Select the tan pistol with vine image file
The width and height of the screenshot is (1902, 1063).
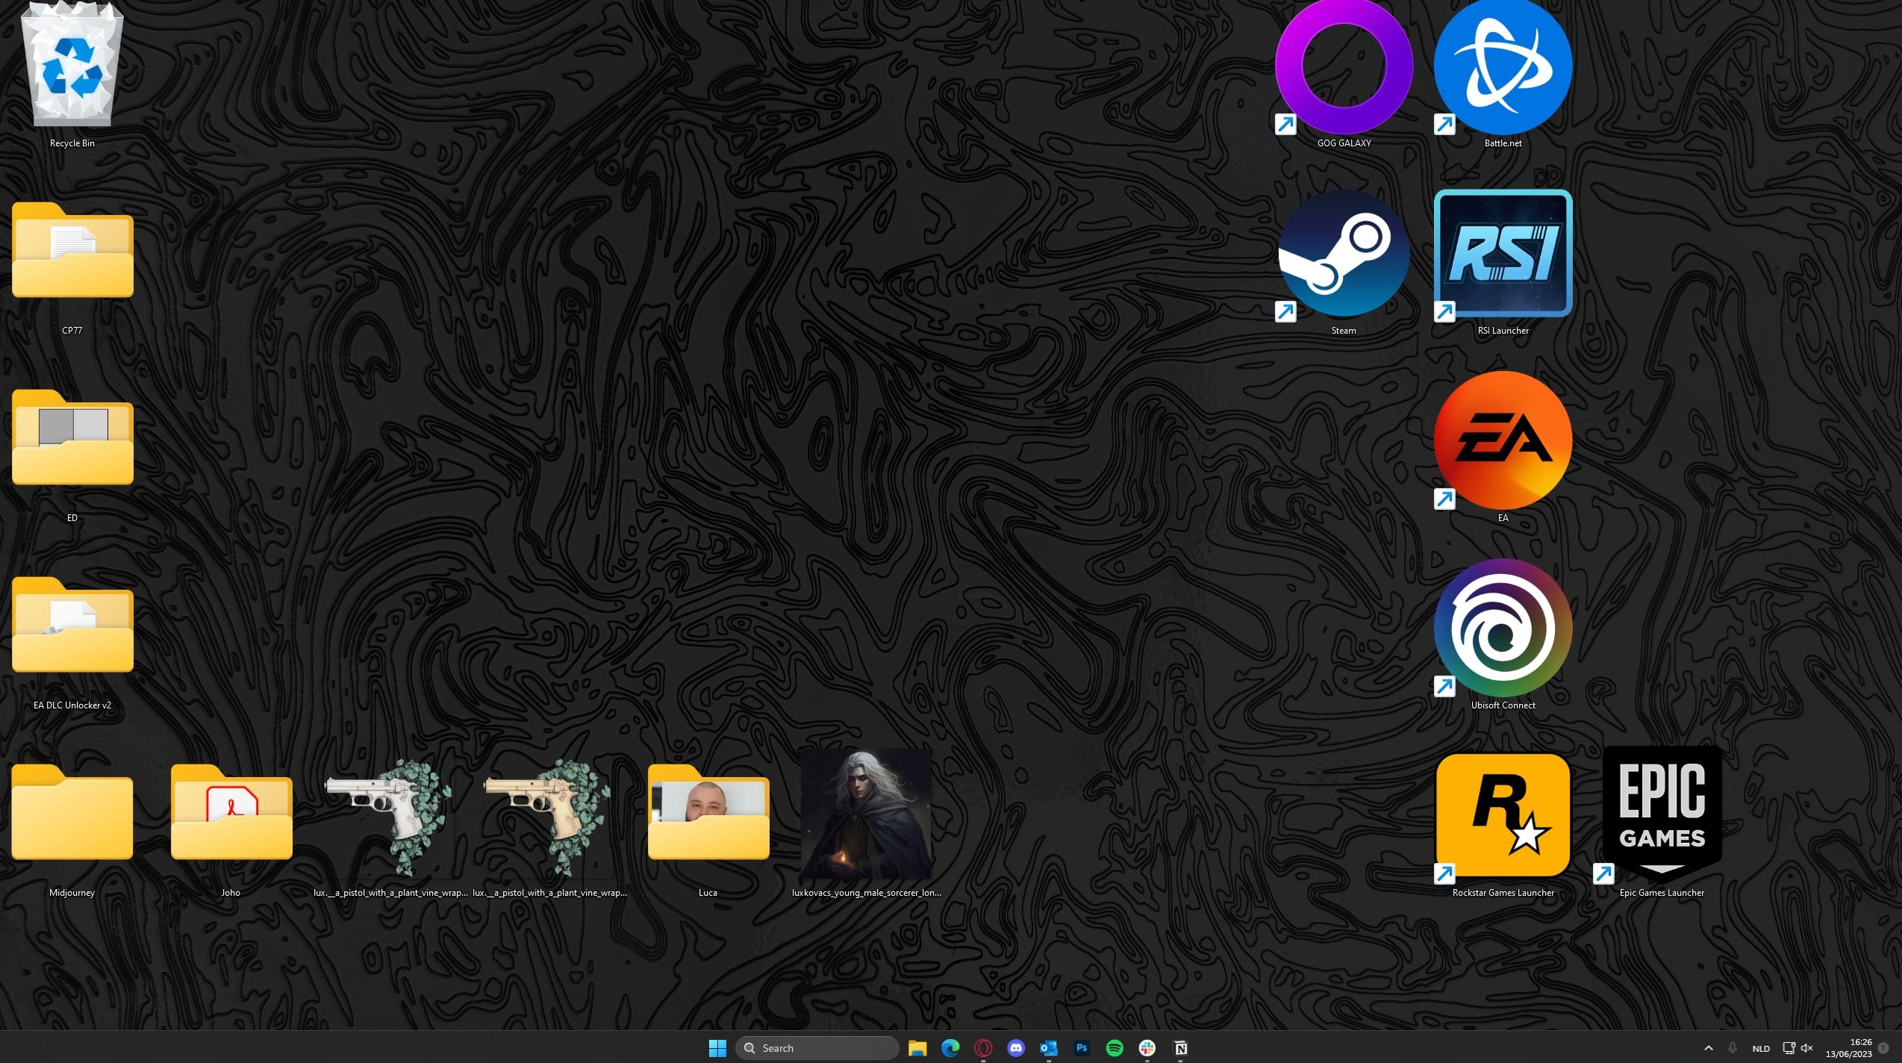pos(549,817)
